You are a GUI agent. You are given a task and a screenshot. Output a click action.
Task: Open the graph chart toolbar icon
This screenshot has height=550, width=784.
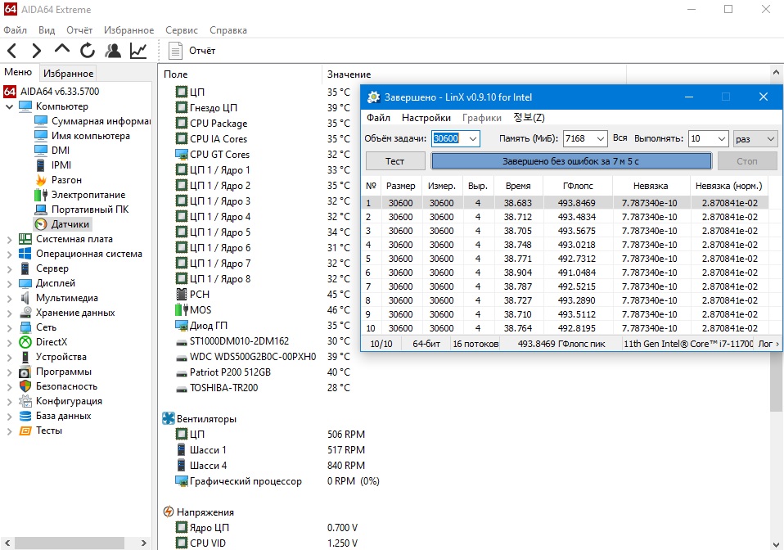tap(138, 51)
